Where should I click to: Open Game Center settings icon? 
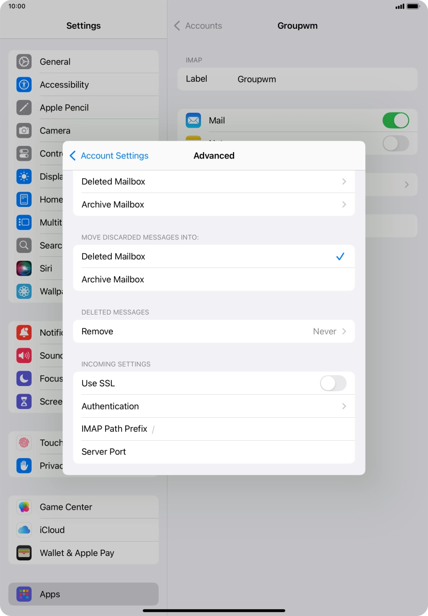coord(24,507)
